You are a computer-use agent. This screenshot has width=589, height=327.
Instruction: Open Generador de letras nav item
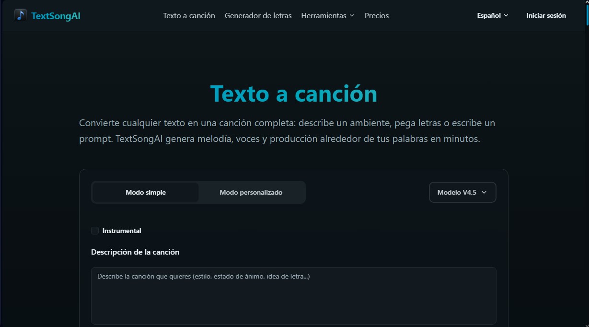click(x=258, y=15)
